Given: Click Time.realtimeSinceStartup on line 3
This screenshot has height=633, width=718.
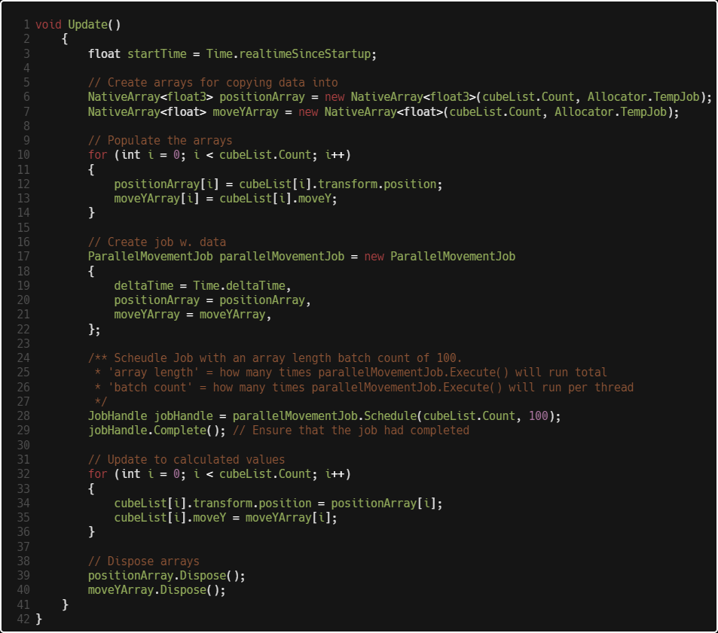Looking at the screenshot, I should (288, 54).
